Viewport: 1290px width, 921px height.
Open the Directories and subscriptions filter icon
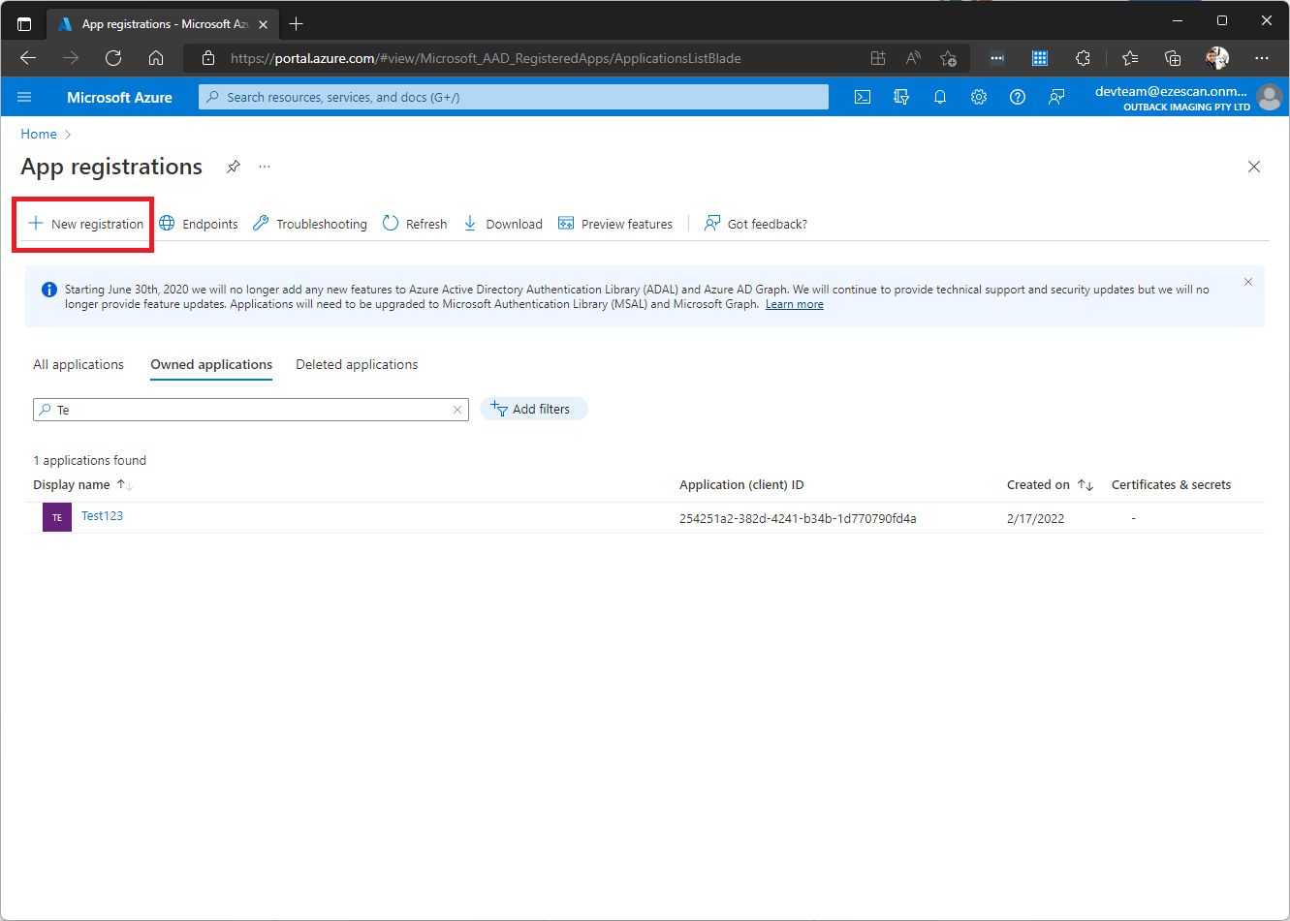pos(901,97)
